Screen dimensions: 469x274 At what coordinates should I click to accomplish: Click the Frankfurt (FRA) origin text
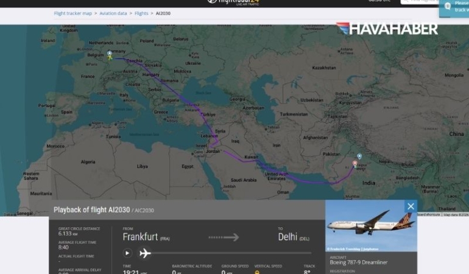(x=146, y=237)
